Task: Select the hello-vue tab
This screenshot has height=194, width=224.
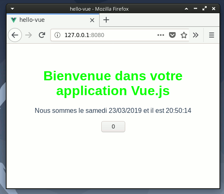Action: click(x=53, y=20)
